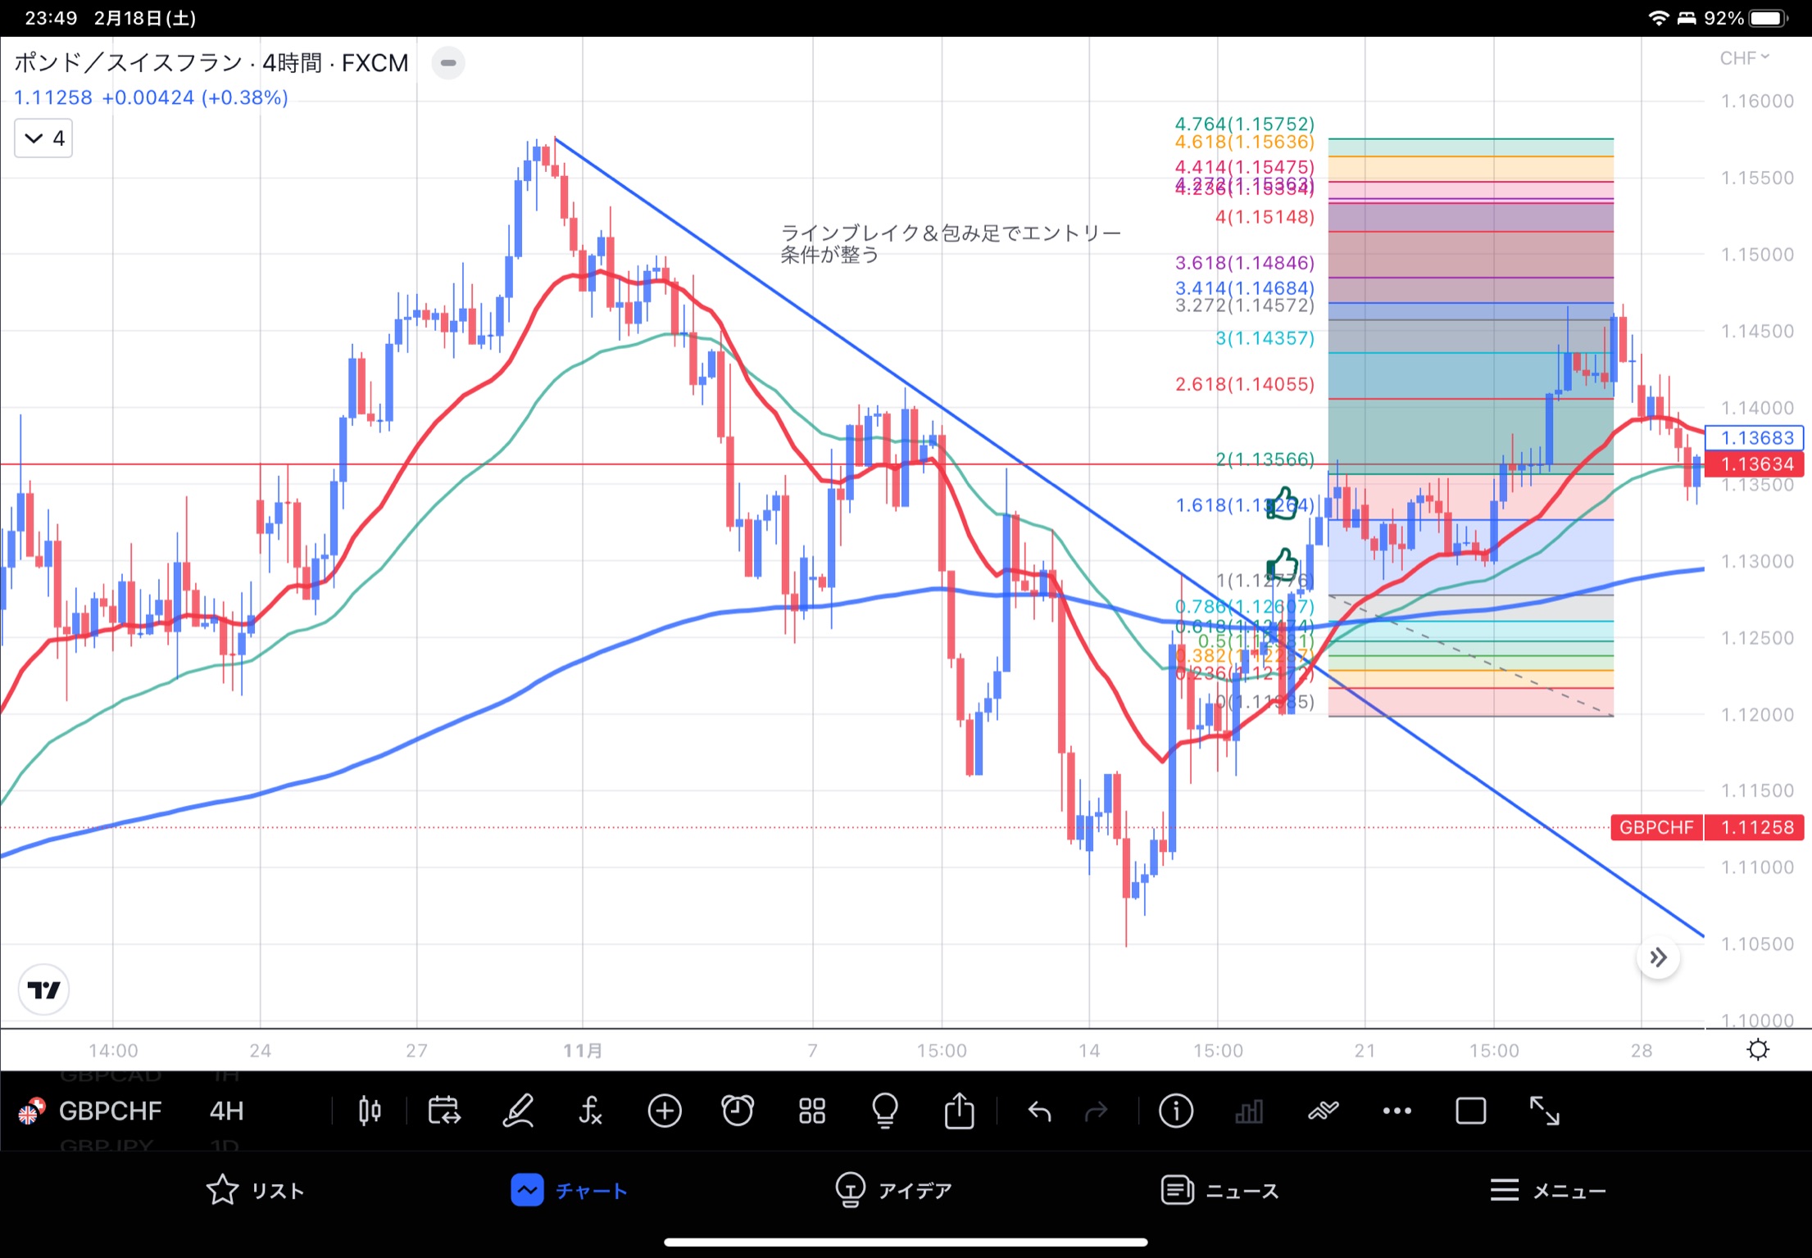Viewport: 1812px width, 1258px height.
Task: Click the lower thumbs-up marker on chart
Action: click(x=1283, y=564)
